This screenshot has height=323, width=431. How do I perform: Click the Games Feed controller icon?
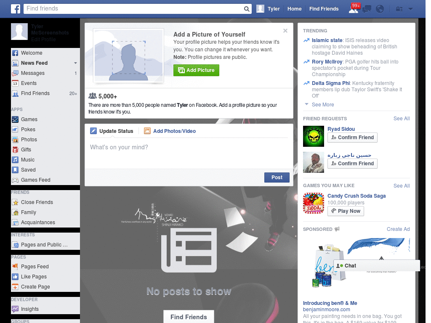pos(15,180)
